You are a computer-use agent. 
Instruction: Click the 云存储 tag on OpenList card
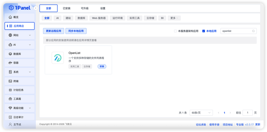87,66
